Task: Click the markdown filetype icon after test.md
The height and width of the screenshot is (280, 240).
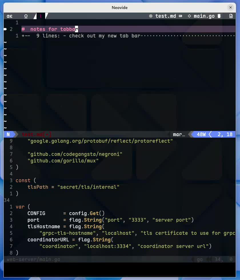Action: click(x=180, y=16)
